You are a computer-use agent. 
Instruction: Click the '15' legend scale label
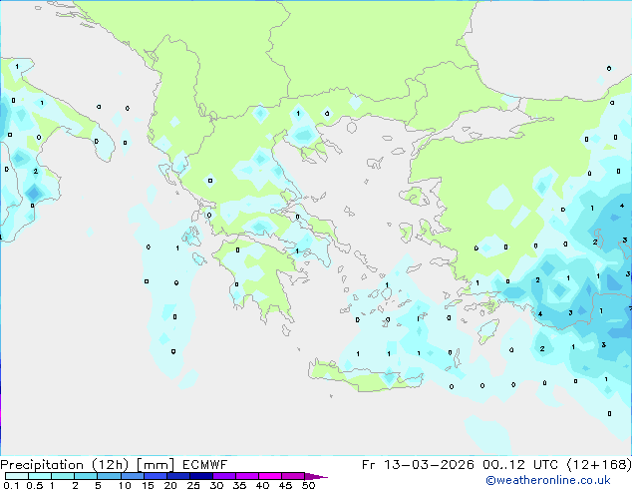pyautogui.click(x=148, y=485)
